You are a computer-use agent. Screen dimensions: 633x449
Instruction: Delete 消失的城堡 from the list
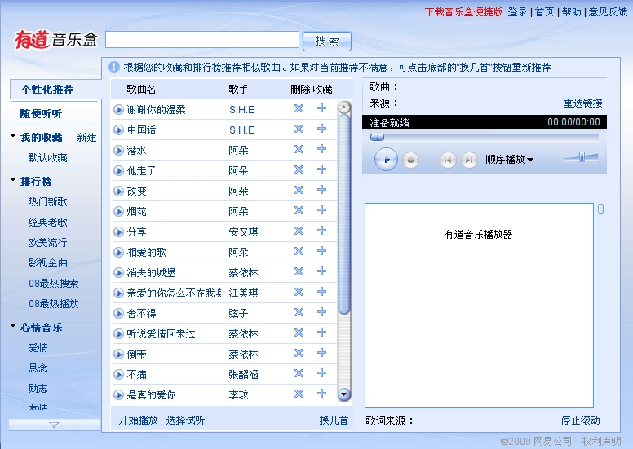[299, 271]
